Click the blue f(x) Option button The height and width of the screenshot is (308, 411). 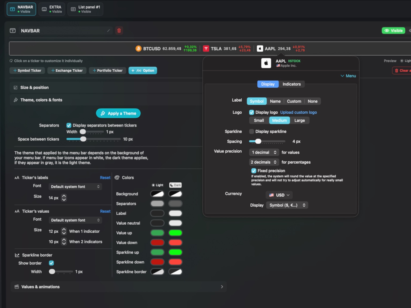(x=143, y=71)
